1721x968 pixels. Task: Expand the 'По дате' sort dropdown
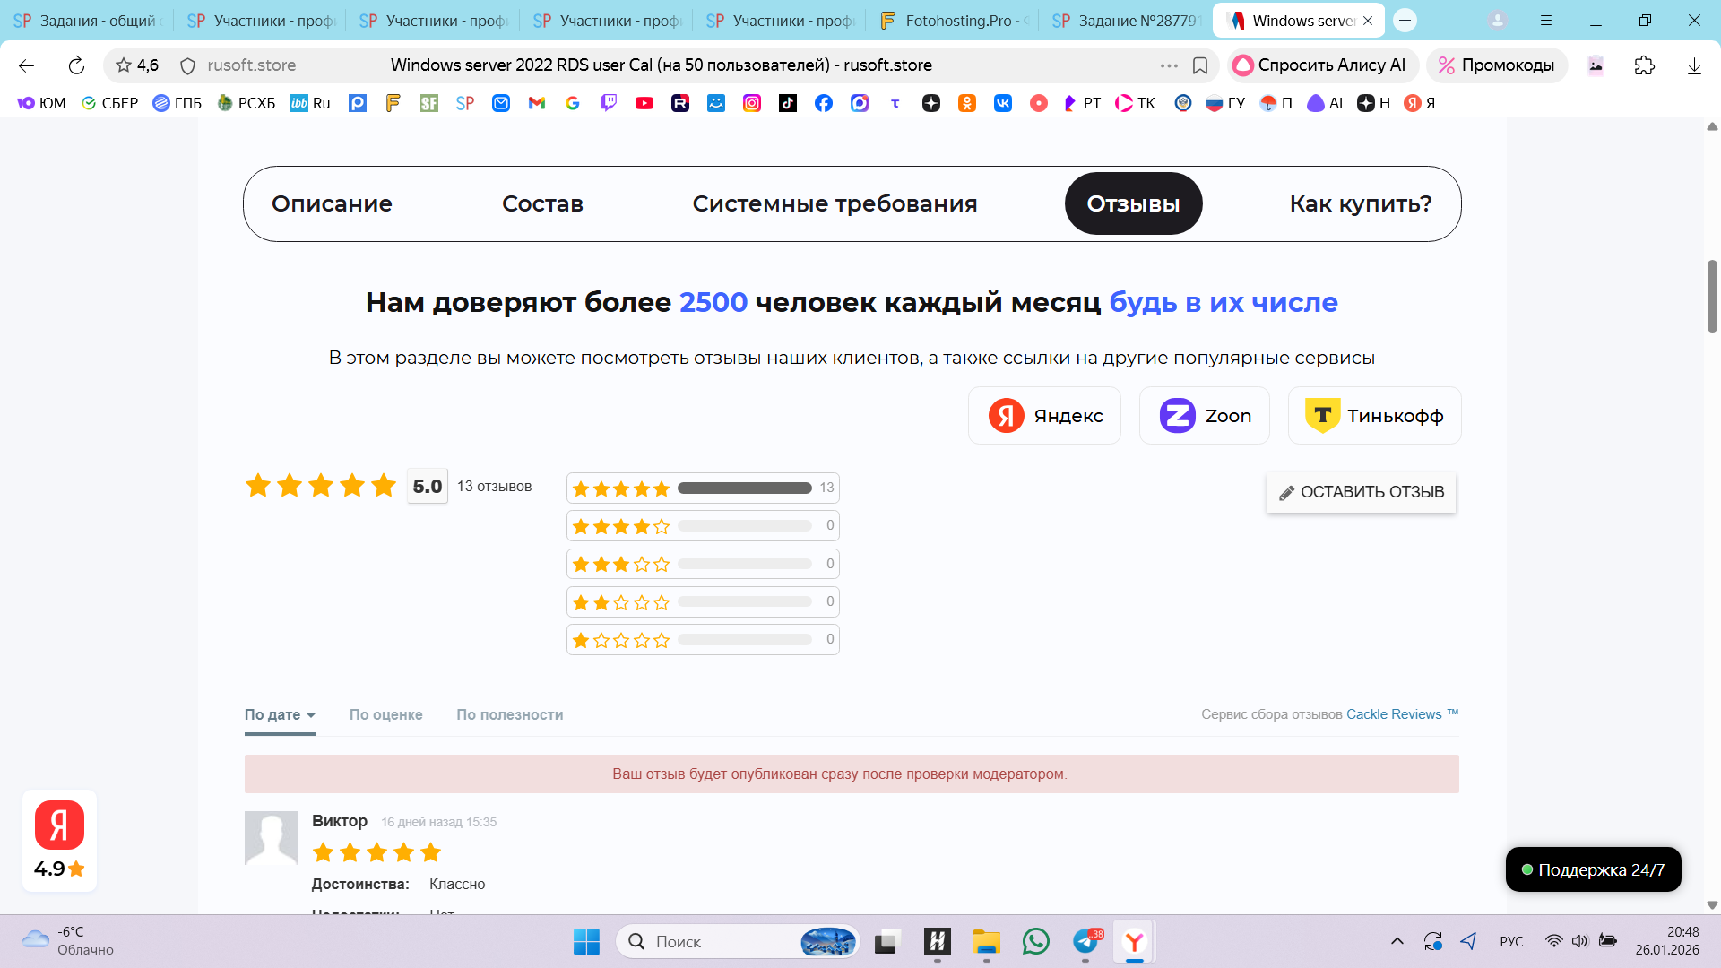280,714
